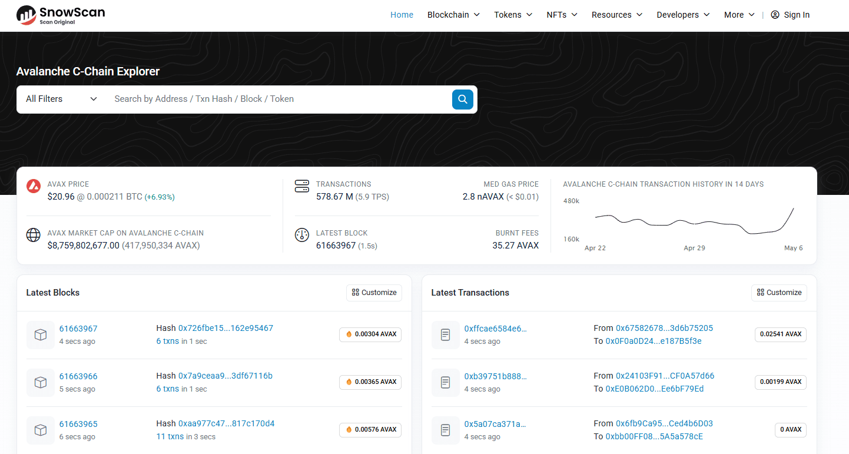Click the 0.02541 AVAX amount badge
Viewport: 849px width, 454px height.
point(781,334)
